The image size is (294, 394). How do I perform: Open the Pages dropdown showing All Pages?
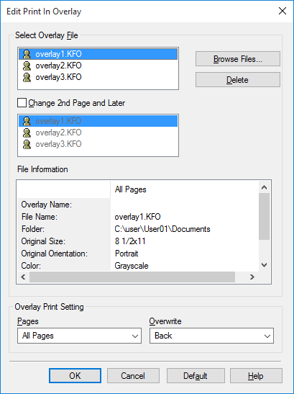point(79,336)
